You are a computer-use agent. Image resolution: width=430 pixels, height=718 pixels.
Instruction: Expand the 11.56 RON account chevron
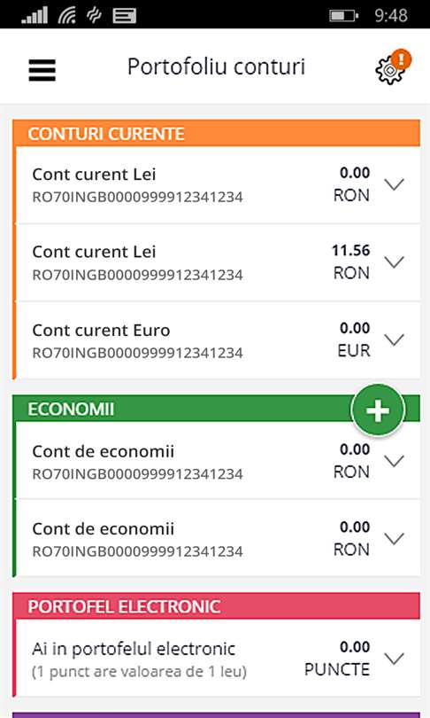pos(394,262)
